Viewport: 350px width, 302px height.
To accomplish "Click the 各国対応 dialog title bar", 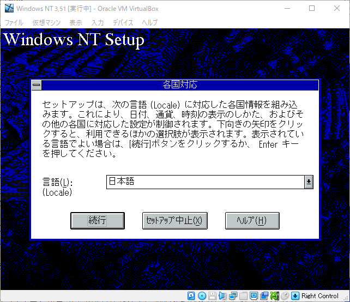I will 180,85.
